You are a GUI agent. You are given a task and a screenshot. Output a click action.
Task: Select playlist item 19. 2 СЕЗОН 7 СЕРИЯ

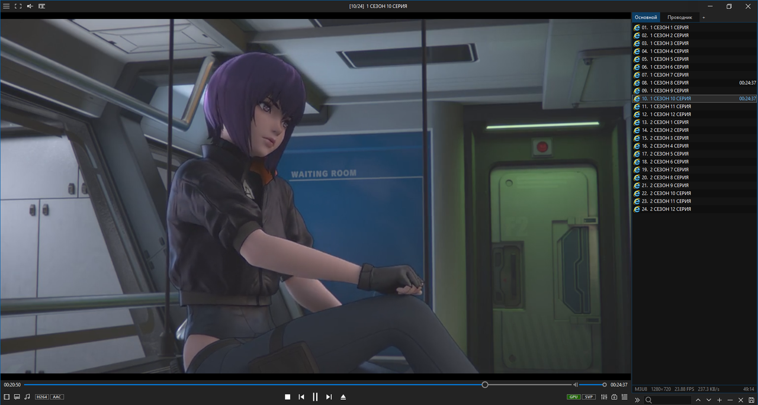click(x=695, y=169)
